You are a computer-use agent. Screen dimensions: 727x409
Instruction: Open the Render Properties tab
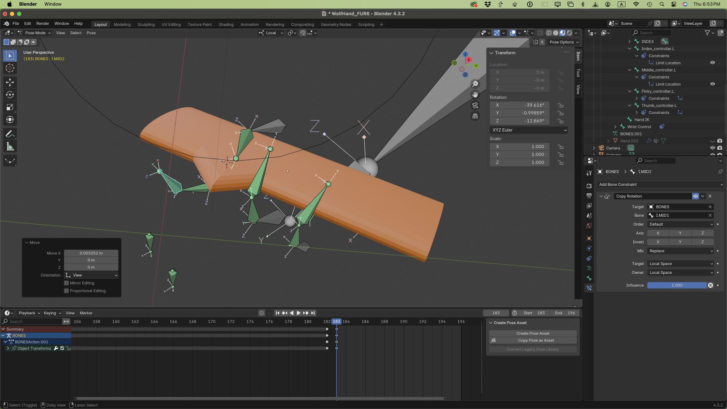pos(589,185)
